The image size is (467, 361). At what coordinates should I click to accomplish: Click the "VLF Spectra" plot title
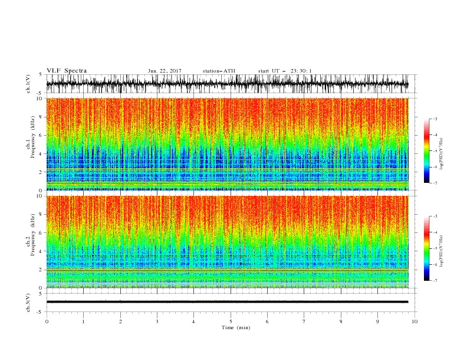pos(67,71)
